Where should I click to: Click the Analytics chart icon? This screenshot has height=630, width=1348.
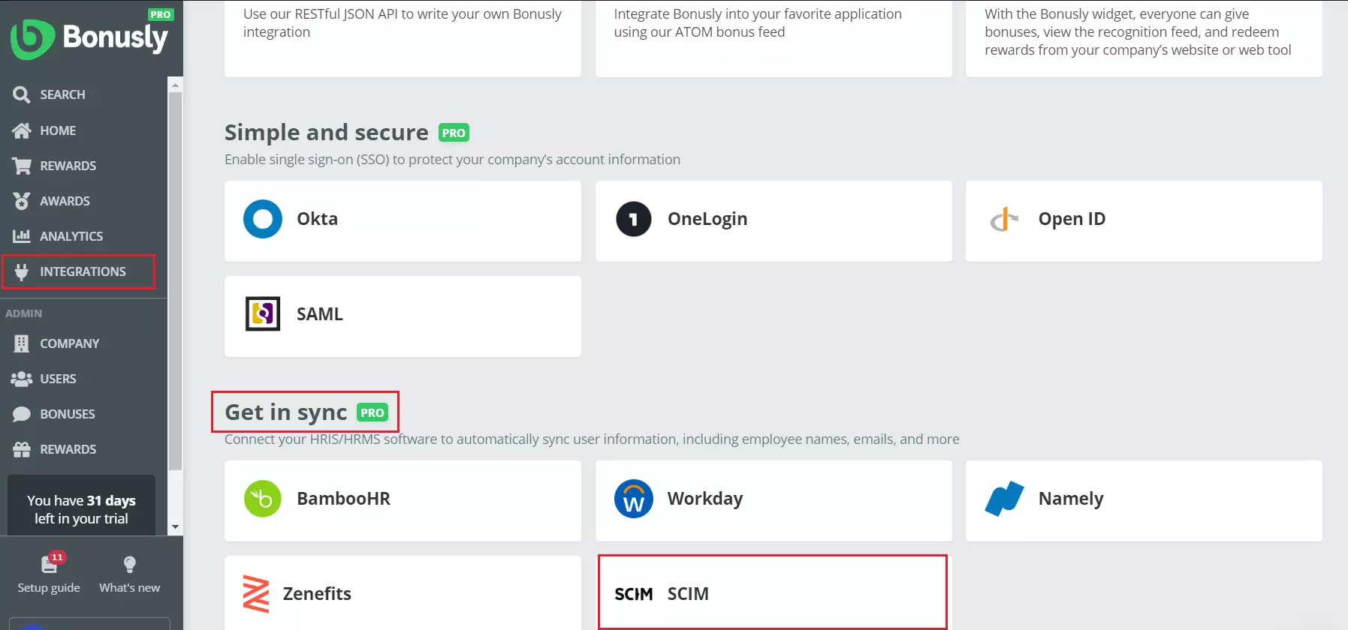click(x=22, y=236)
